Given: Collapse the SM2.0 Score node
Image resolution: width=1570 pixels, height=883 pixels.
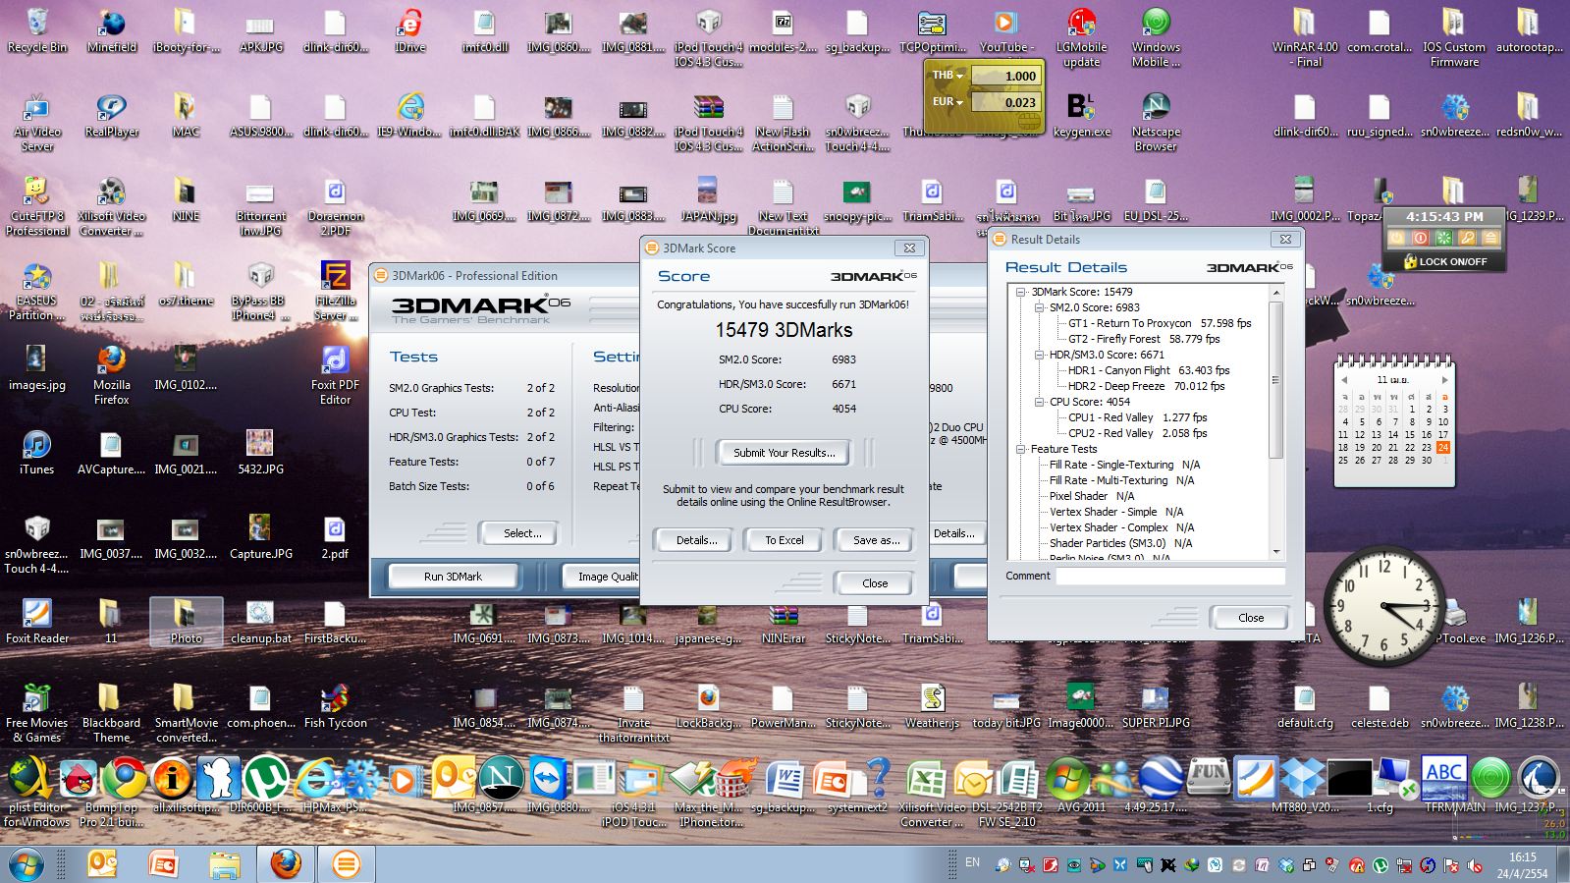Looking at the screenshot, I should (1039, 307).
